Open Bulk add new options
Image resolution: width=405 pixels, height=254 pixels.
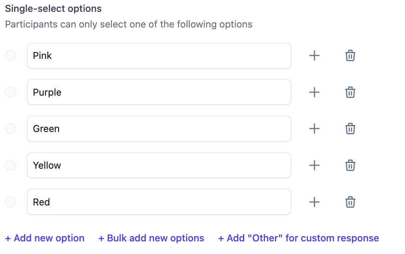pyautogui.click(x=151, y=238)
